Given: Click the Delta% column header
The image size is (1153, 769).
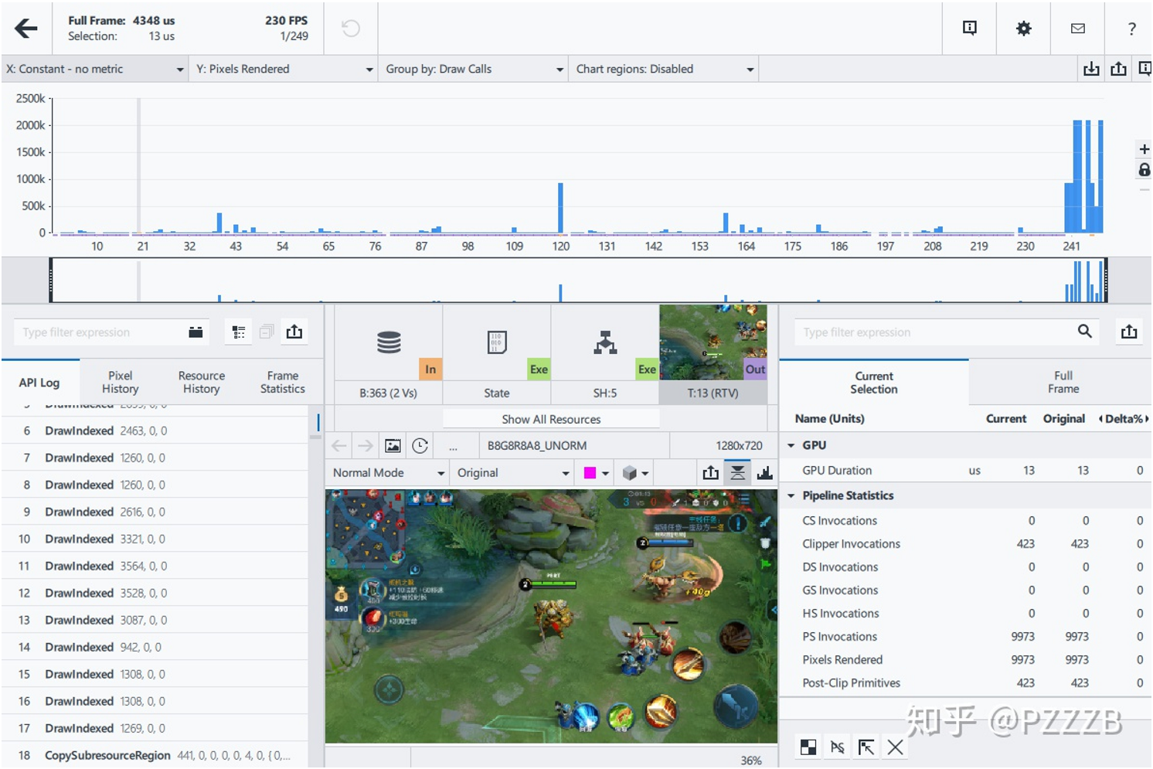Looking at the screenshot, I should [x=1124, y=419].
